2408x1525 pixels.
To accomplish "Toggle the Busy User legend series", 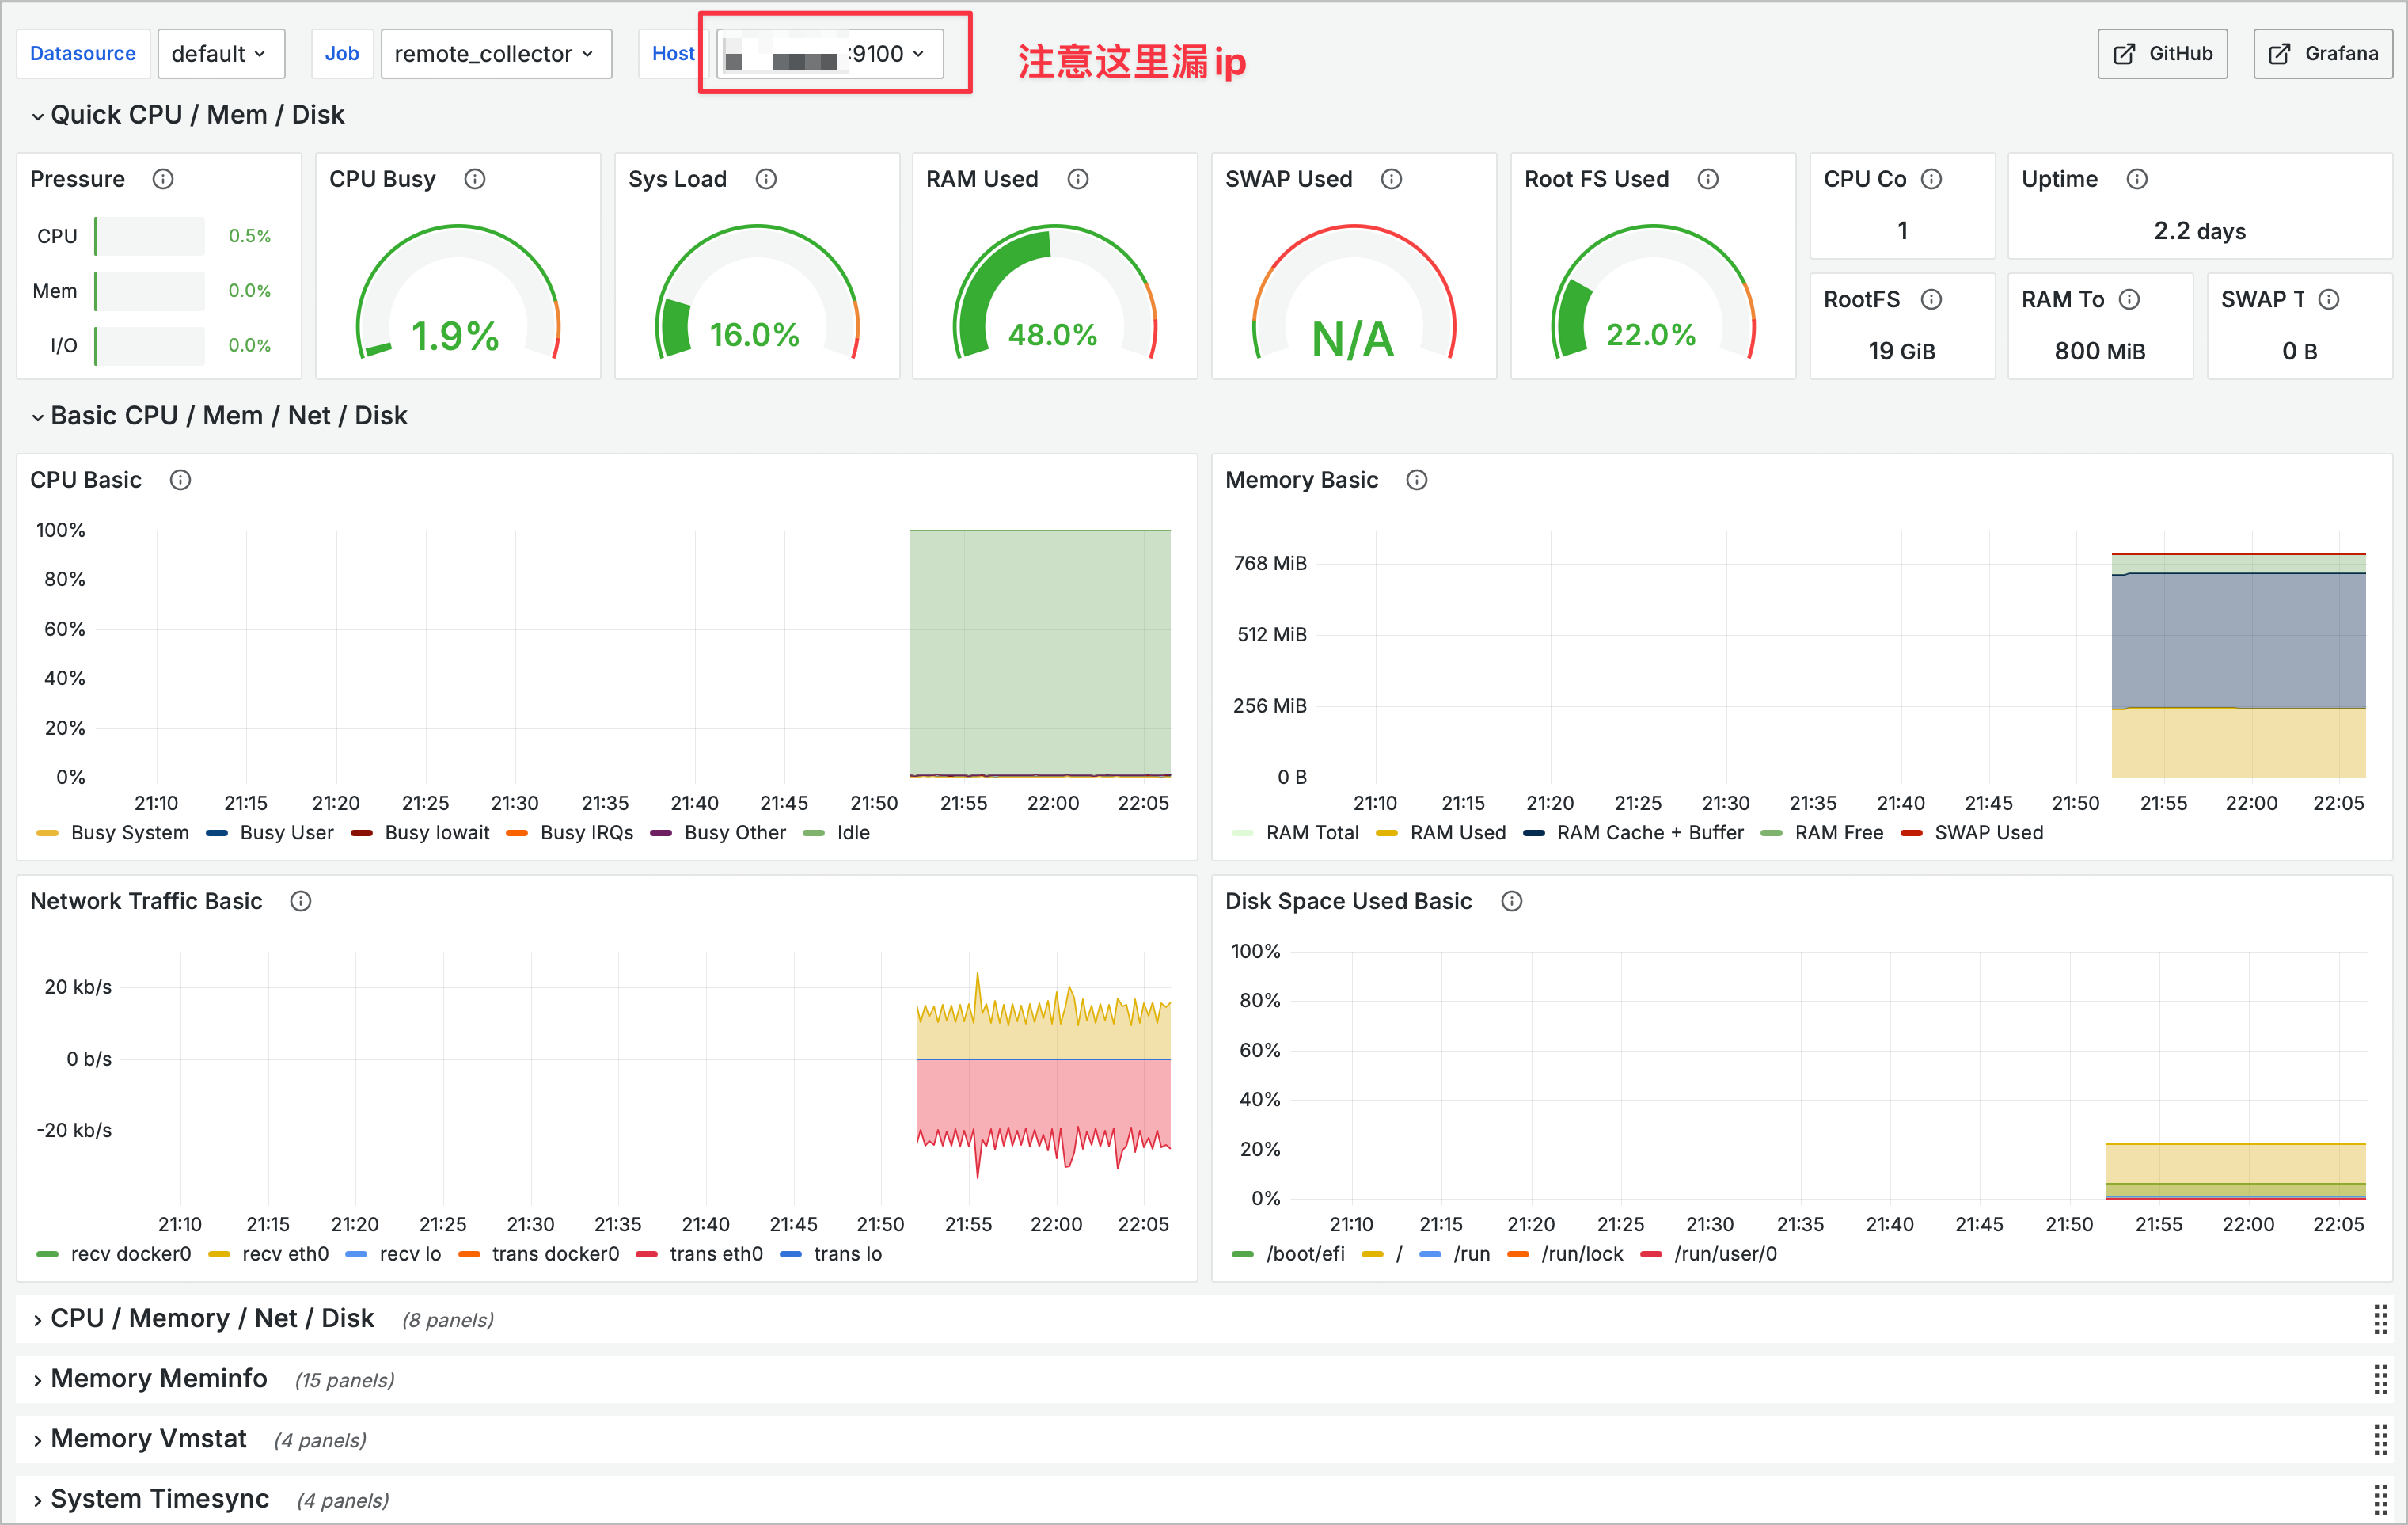I will coord(286,833).
